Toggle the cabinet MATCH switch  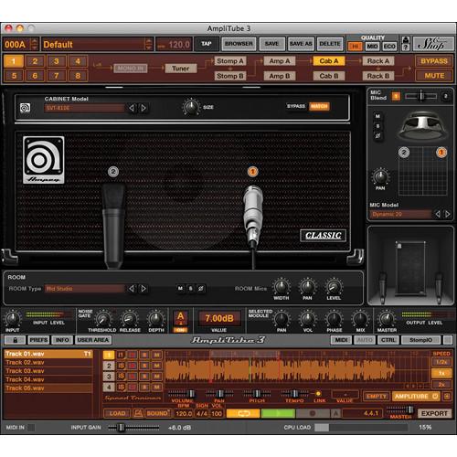319,106
